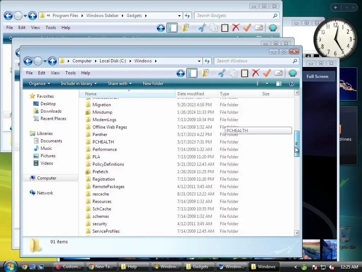Click the scissors Cut icon in the Windows folder toolbar
This screenshot has width=362, height=272.
click(222, 73)
